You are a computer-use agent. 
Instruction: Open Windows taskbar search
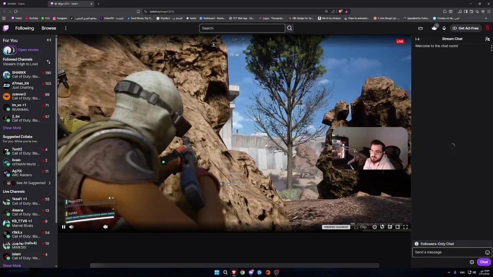coord(225,272)
